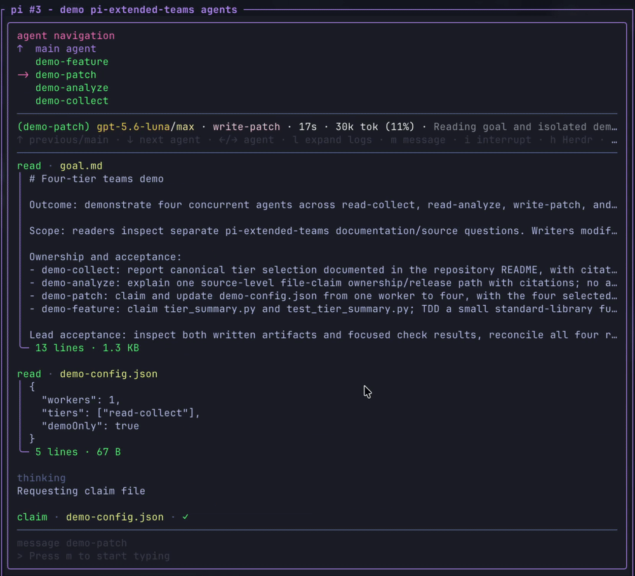Screen dimensions: 635x576
Task: Click the 5 lines 67 B summary
Action: tap(77, 452)
